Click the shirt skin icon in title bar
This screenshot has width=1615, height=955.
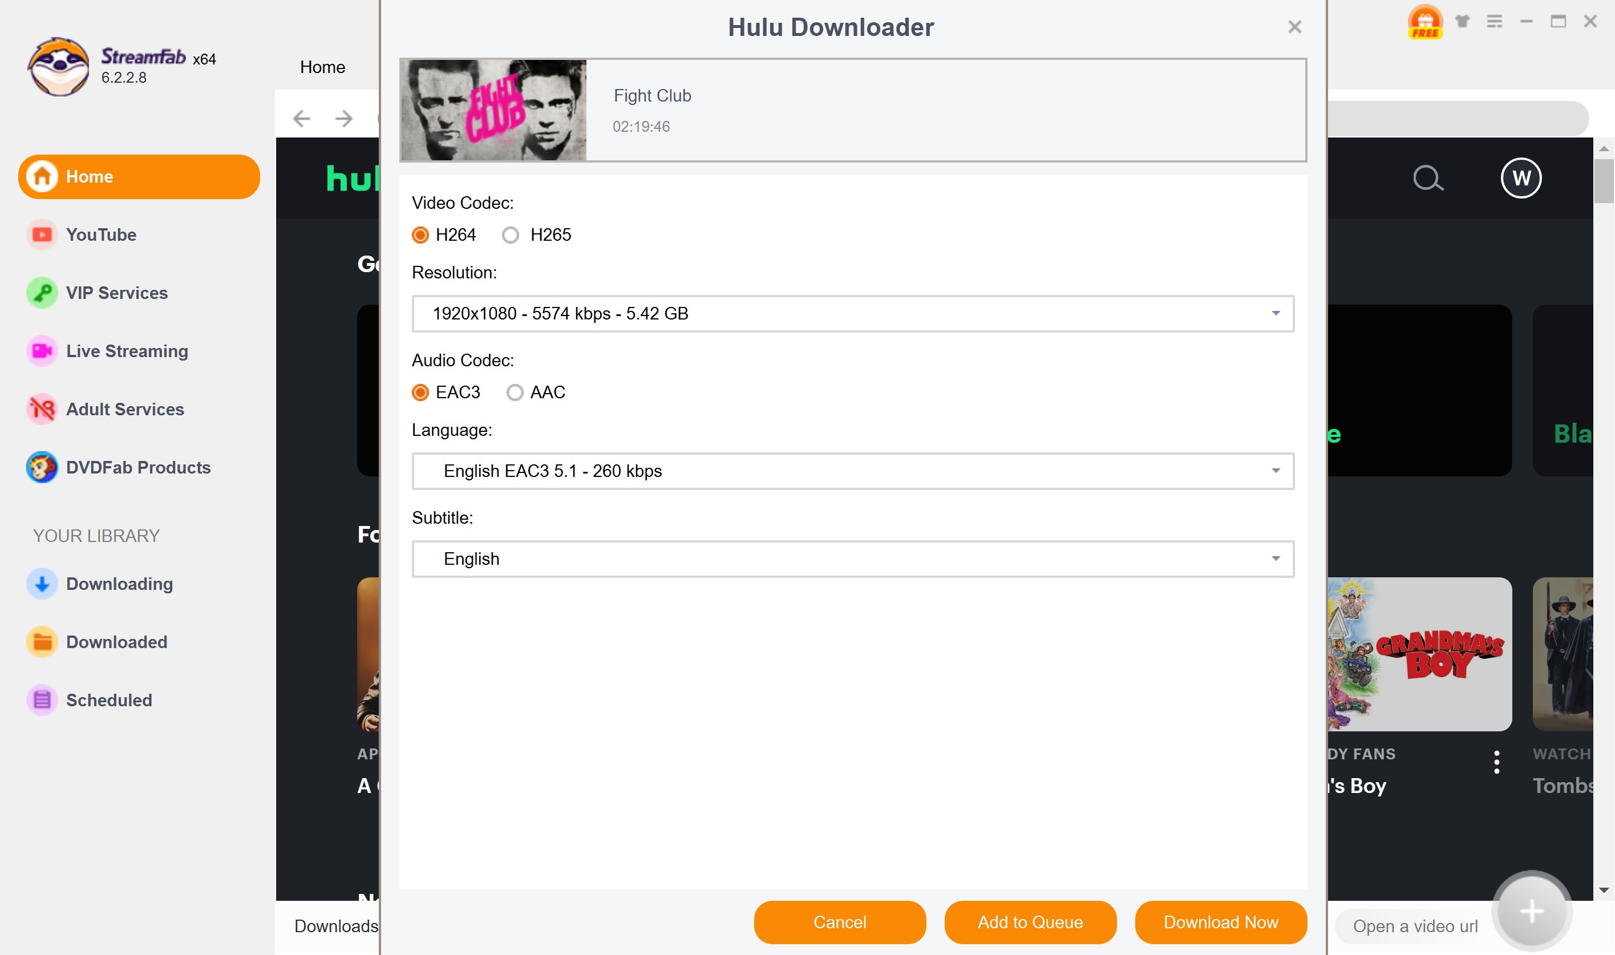click(1463, 21)
